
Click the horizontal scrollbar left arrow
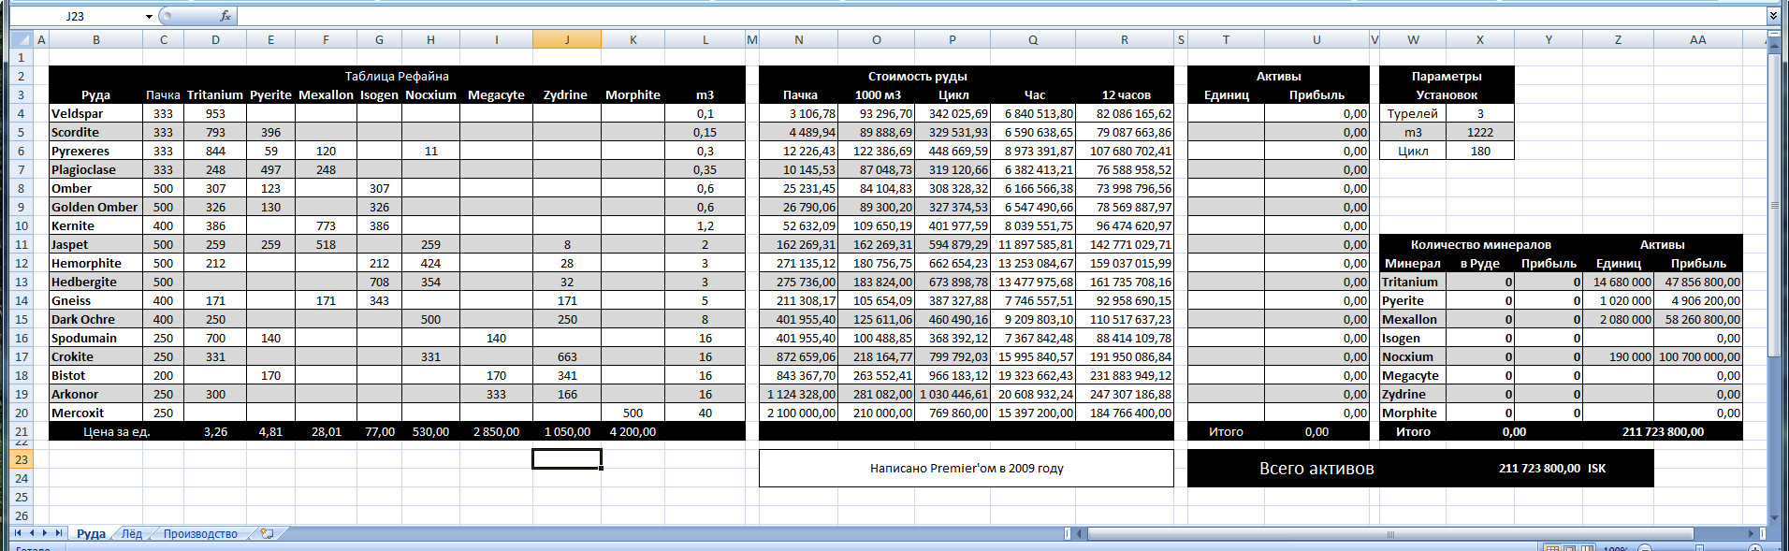pos(1079,533)
